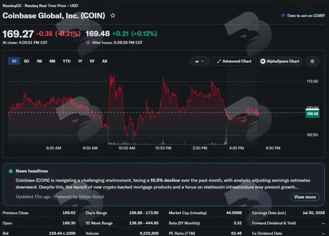Click the At close: 4:00:01 PM EDT text
Image resolution: width=329 pixels, height=236 pixels.
(25, 43)
